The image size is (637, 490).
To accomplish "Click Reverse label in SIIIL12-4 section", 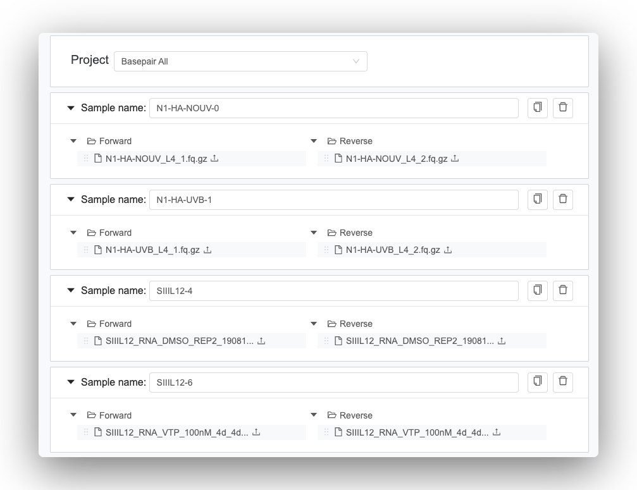I will click(x=356, y=324).
